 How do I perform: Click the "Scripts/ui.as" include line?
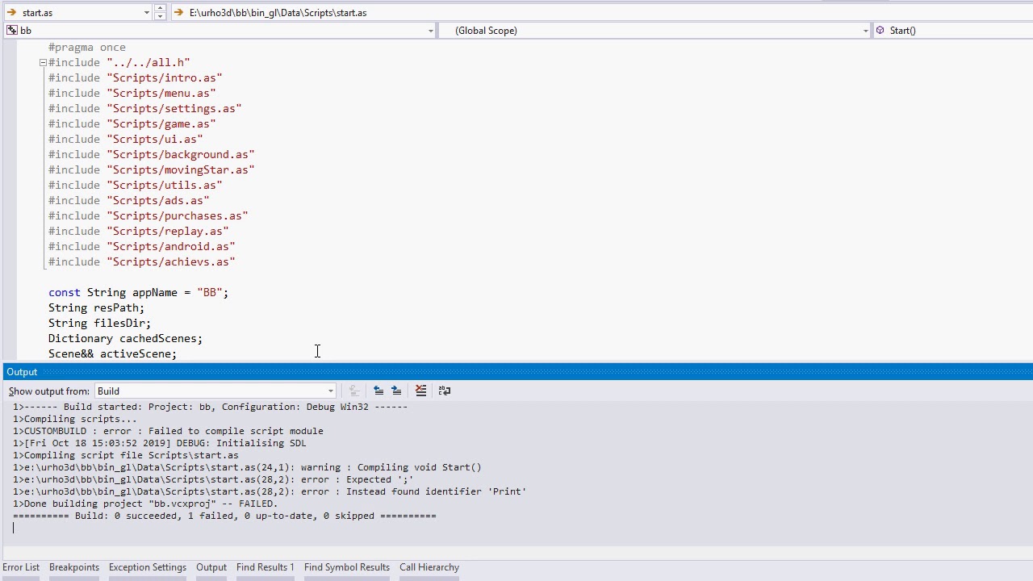click(126, 140)
